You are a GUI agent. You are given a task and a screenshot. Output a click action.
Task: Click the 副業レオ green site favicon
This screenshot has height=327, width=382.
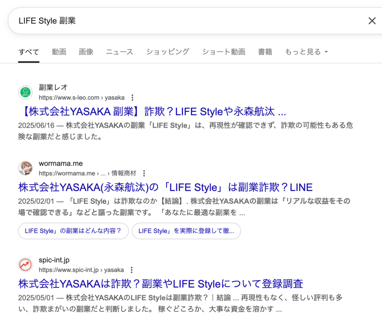(x=25, y=92)
